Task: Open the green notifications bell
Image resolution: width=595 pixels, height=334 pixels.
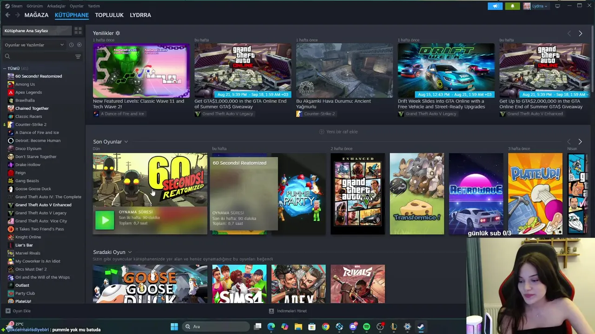Action: [512, 6]
